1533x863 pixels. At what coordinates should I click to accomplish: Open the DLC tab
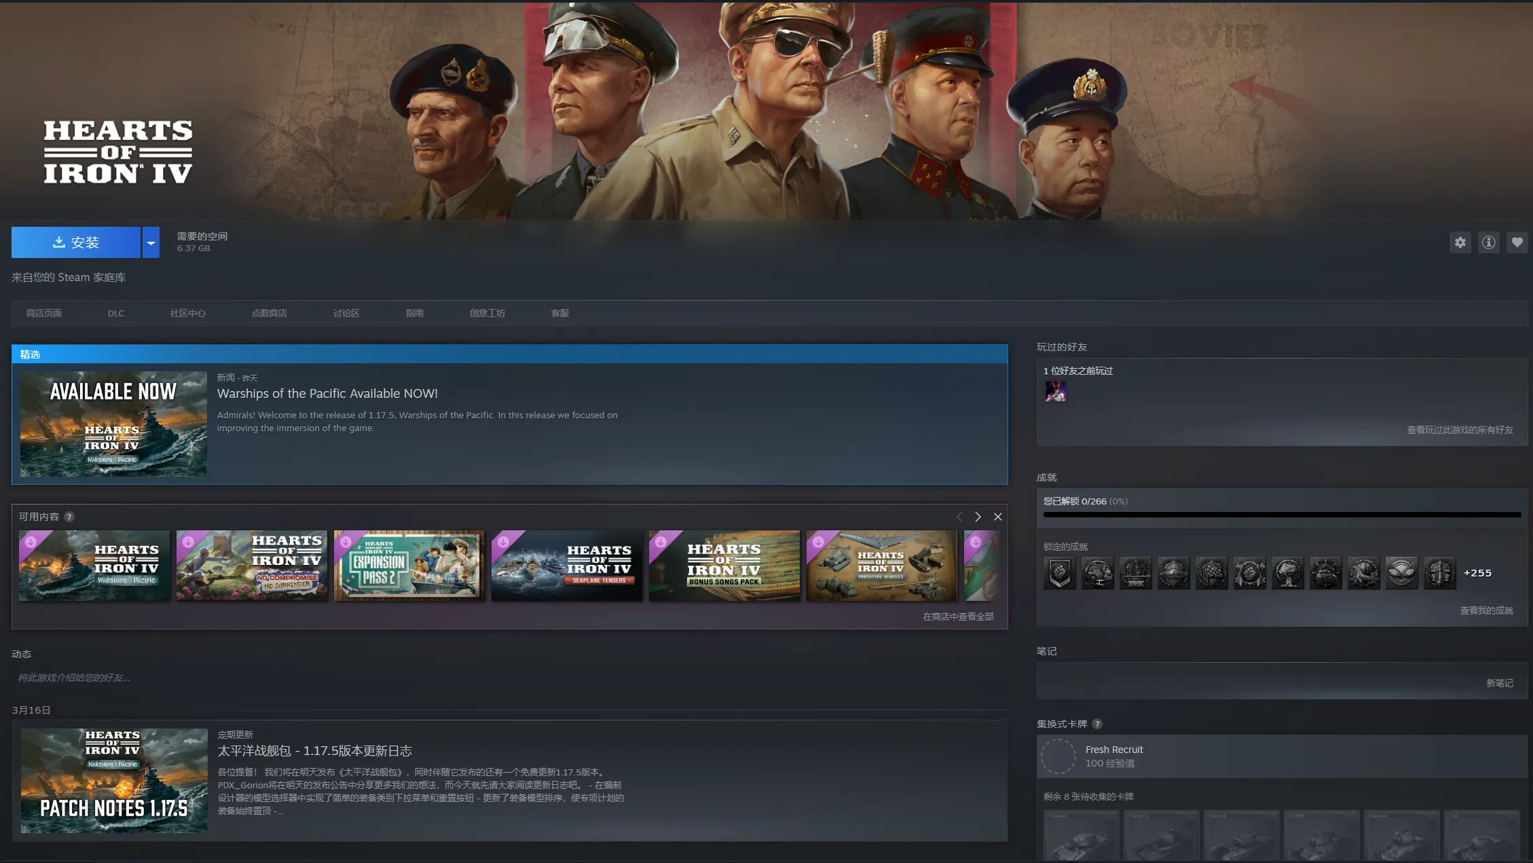click(115, 313)
